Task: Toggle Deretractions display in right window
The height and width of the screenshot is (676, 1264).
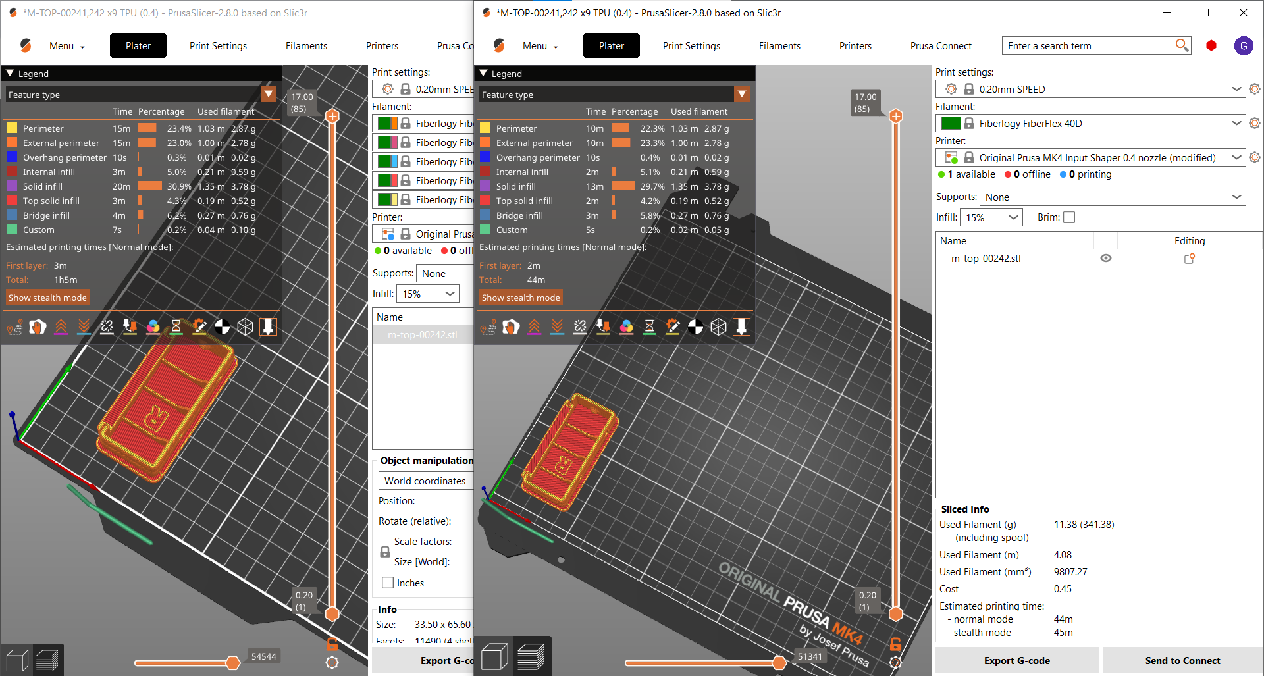Action: pos(557,326)
